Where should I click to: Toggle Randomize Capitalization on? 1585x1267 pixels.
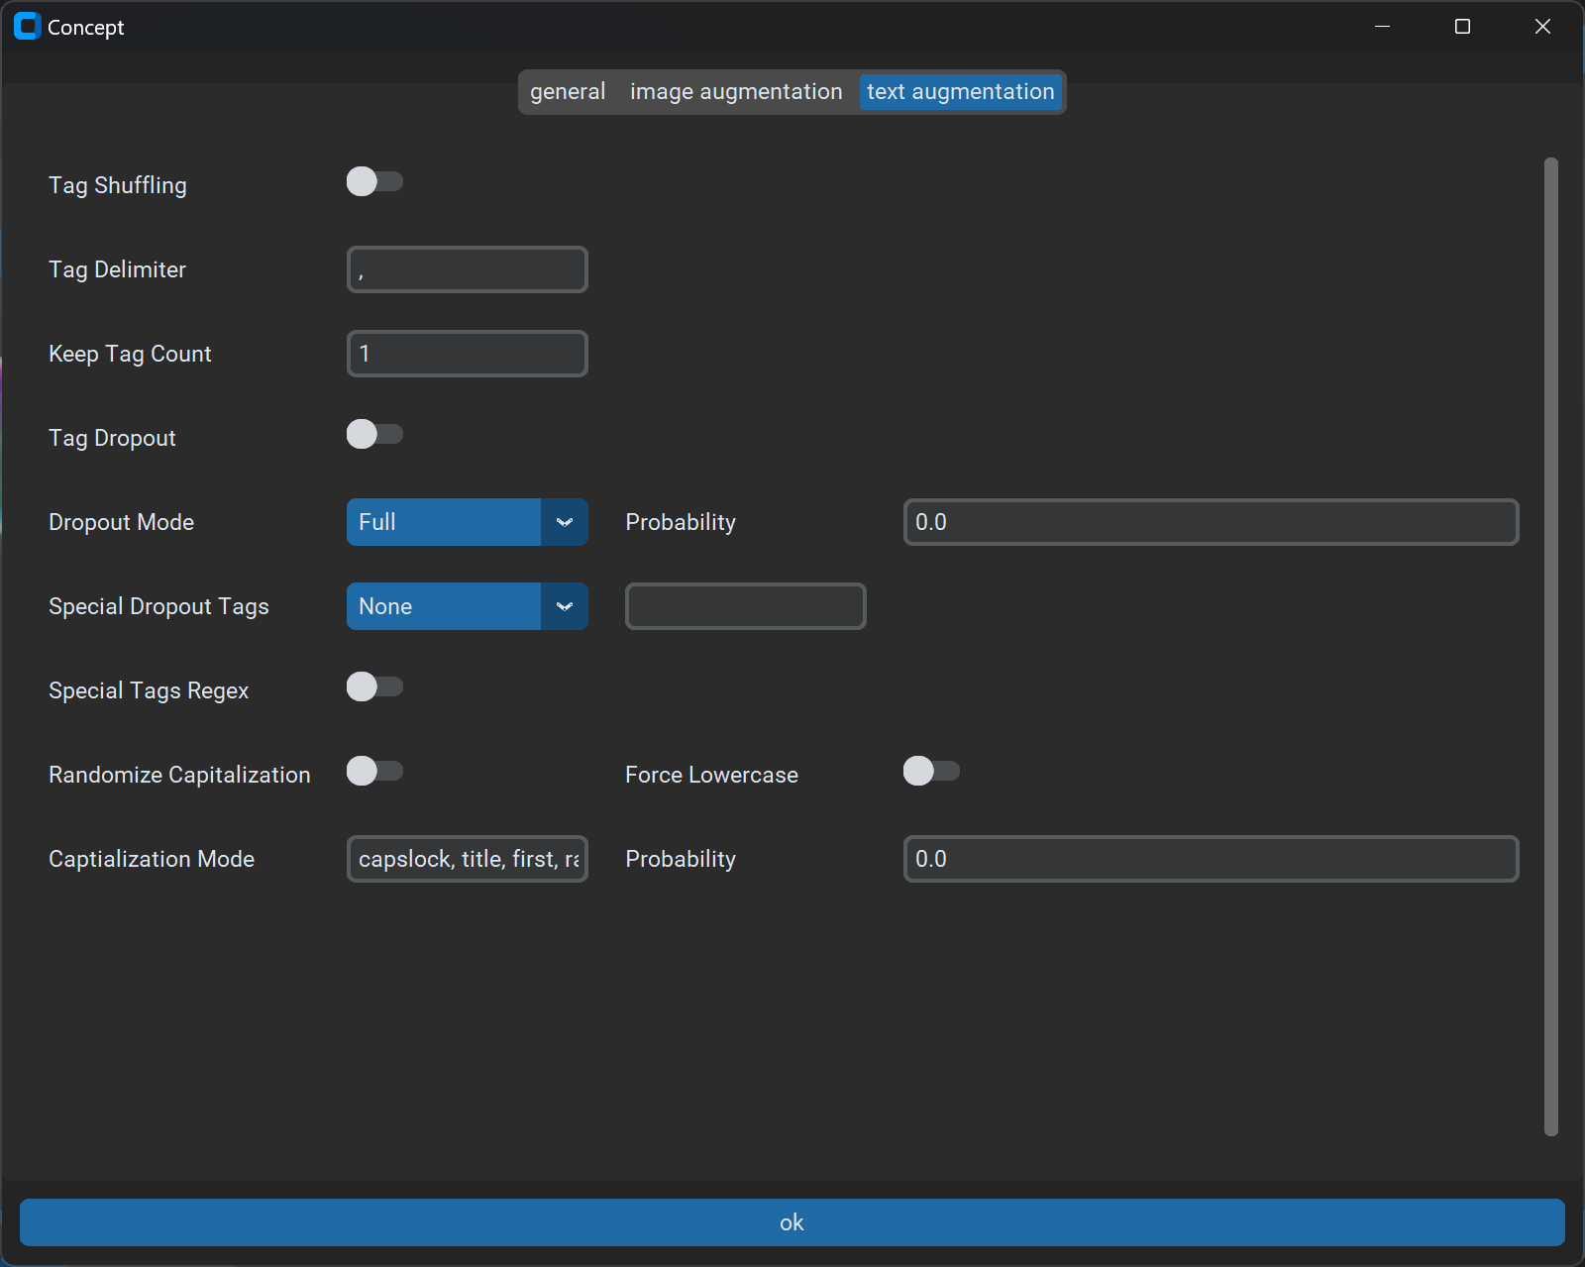[374, 772]
